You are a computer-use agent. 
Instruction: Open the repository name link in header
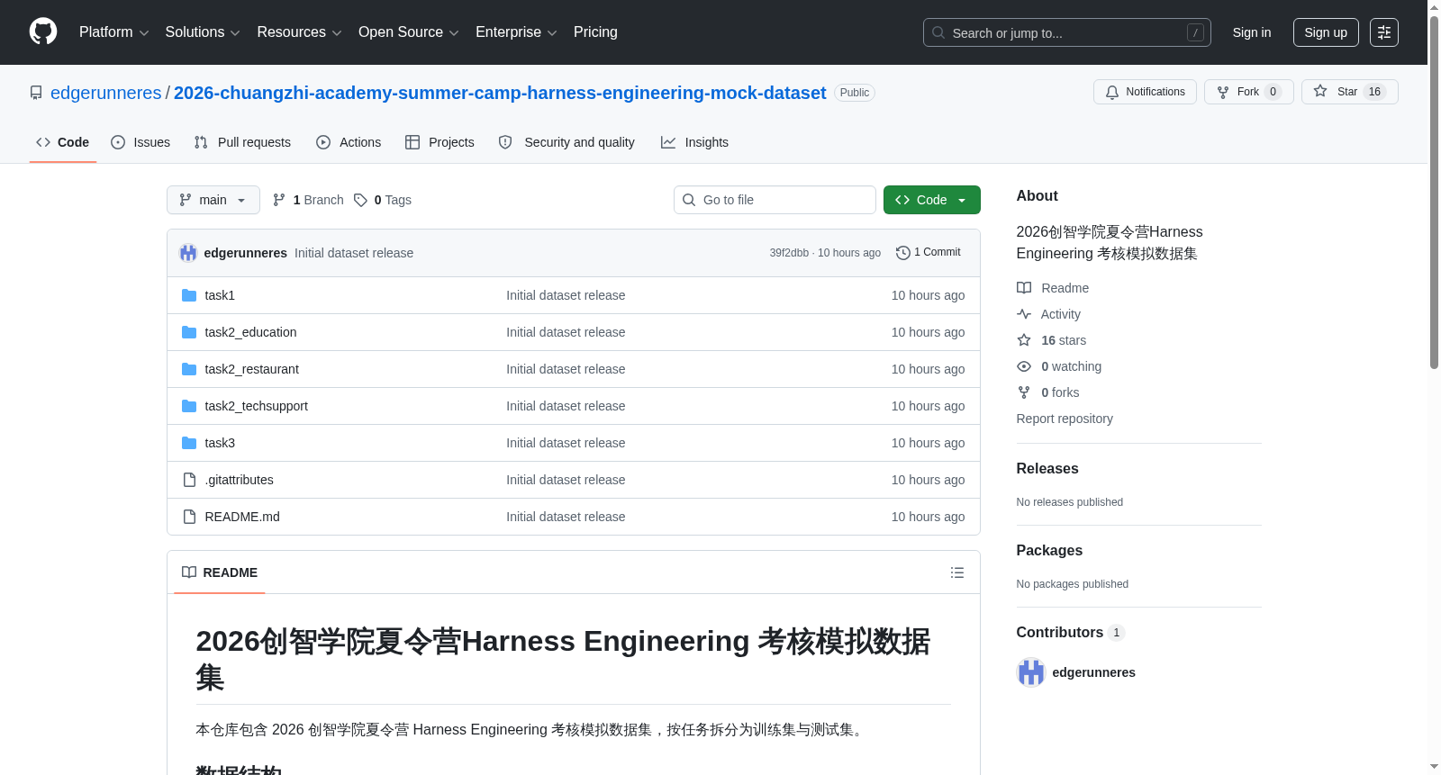pos(500,93)
